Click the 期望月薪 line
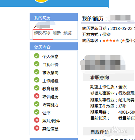Screen dimensions: 135x140 pos(113,112)
